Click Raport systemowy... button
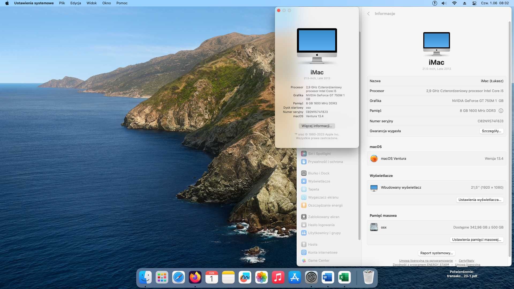 pos(436,253)
